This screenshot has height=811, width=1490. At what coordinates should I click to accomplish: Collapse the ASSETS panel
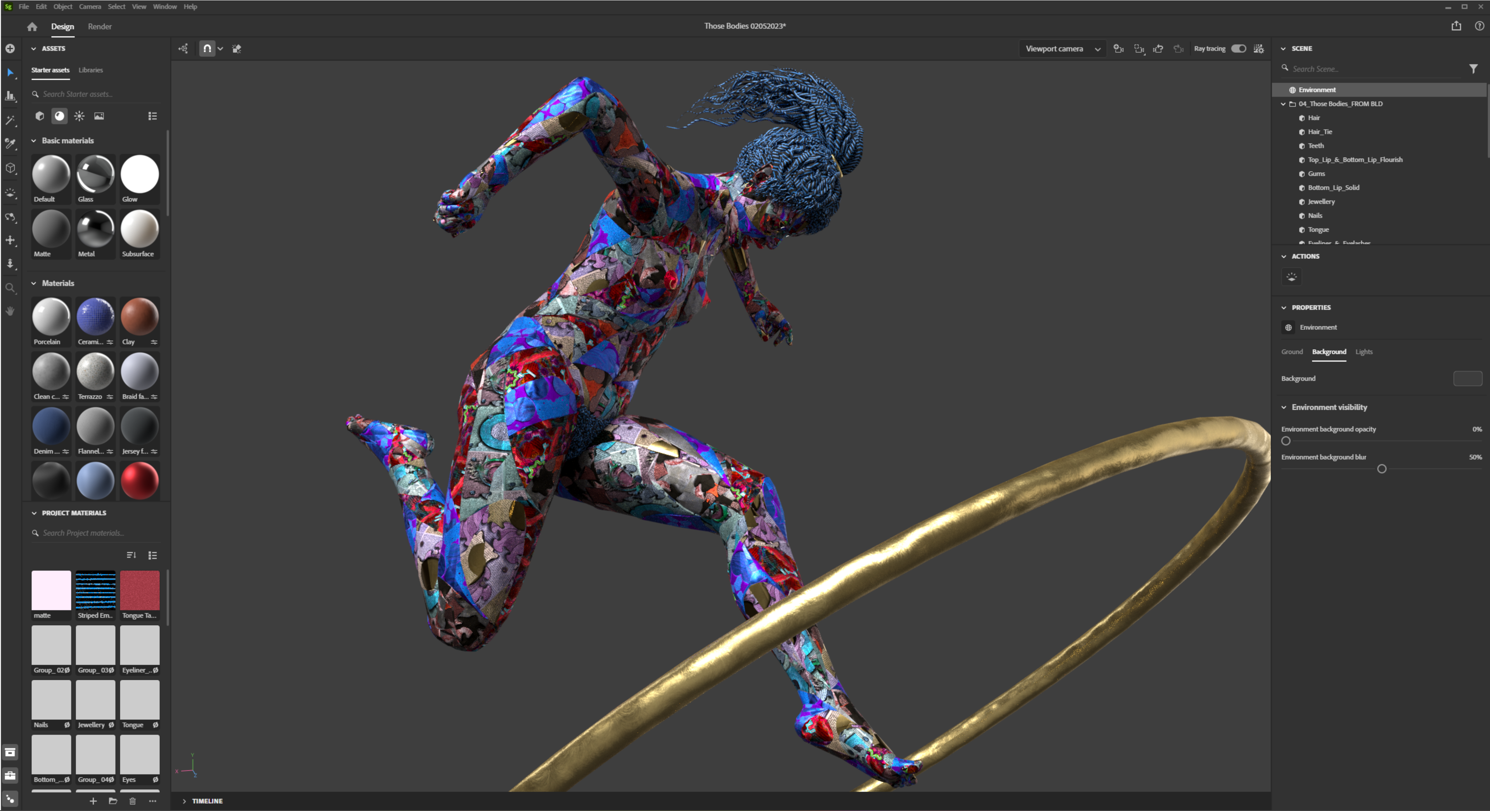33,49
